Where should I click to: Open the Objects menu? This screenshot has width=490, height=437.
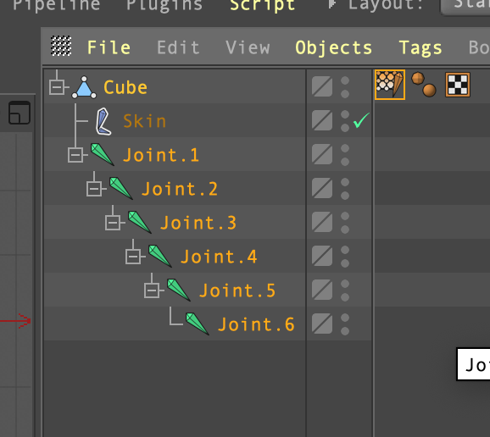point(334,48)
